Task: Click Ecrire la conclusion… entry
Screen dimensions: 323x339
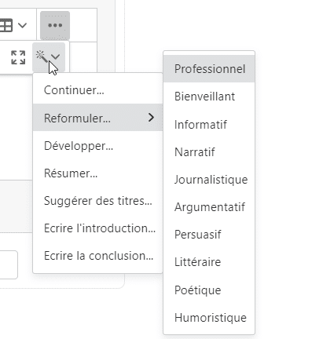Action: tap(97, 256)
